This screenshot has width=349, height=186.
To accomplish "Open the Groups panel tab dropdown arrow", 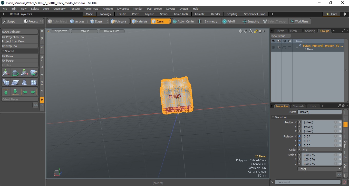I will pyautogui.click(x=334, y=31).
